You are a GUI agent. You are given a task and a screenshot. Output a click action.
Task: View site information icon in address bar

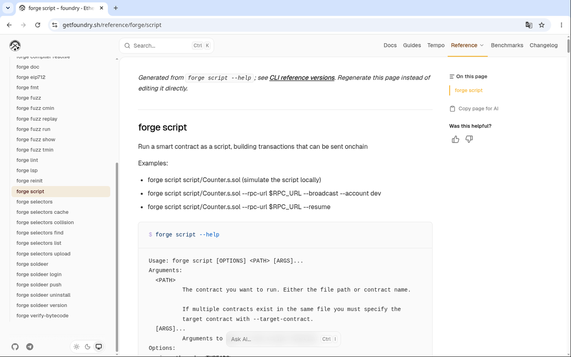[55, 25]
